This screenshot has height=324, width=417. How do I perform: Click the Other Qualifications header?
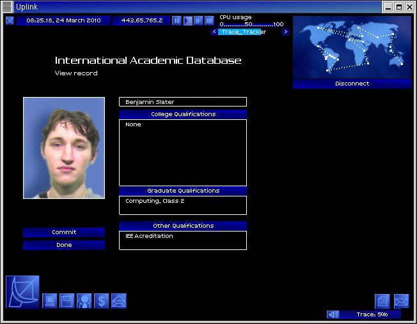[183, 226]
